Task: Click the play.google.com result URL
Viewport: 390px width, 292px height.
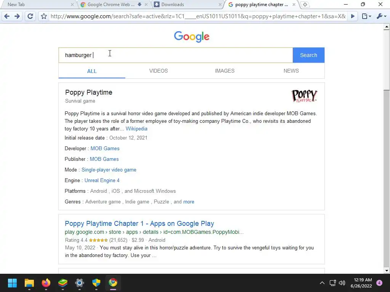Action: (154, 232)
